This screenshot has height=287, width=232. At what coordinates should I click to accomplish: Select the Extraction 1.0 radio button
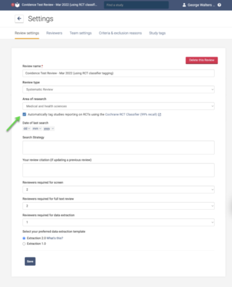click(24, 244)
